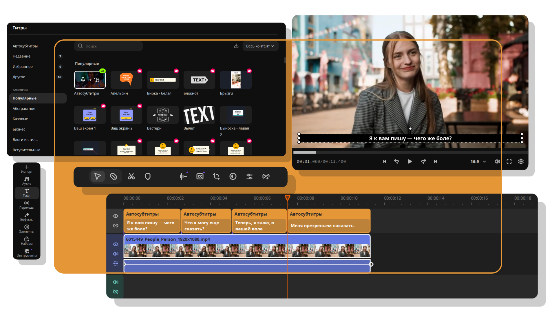Open the color adjustment circle icon
Screen dimensions: 556x313
(x=233, y=176)
